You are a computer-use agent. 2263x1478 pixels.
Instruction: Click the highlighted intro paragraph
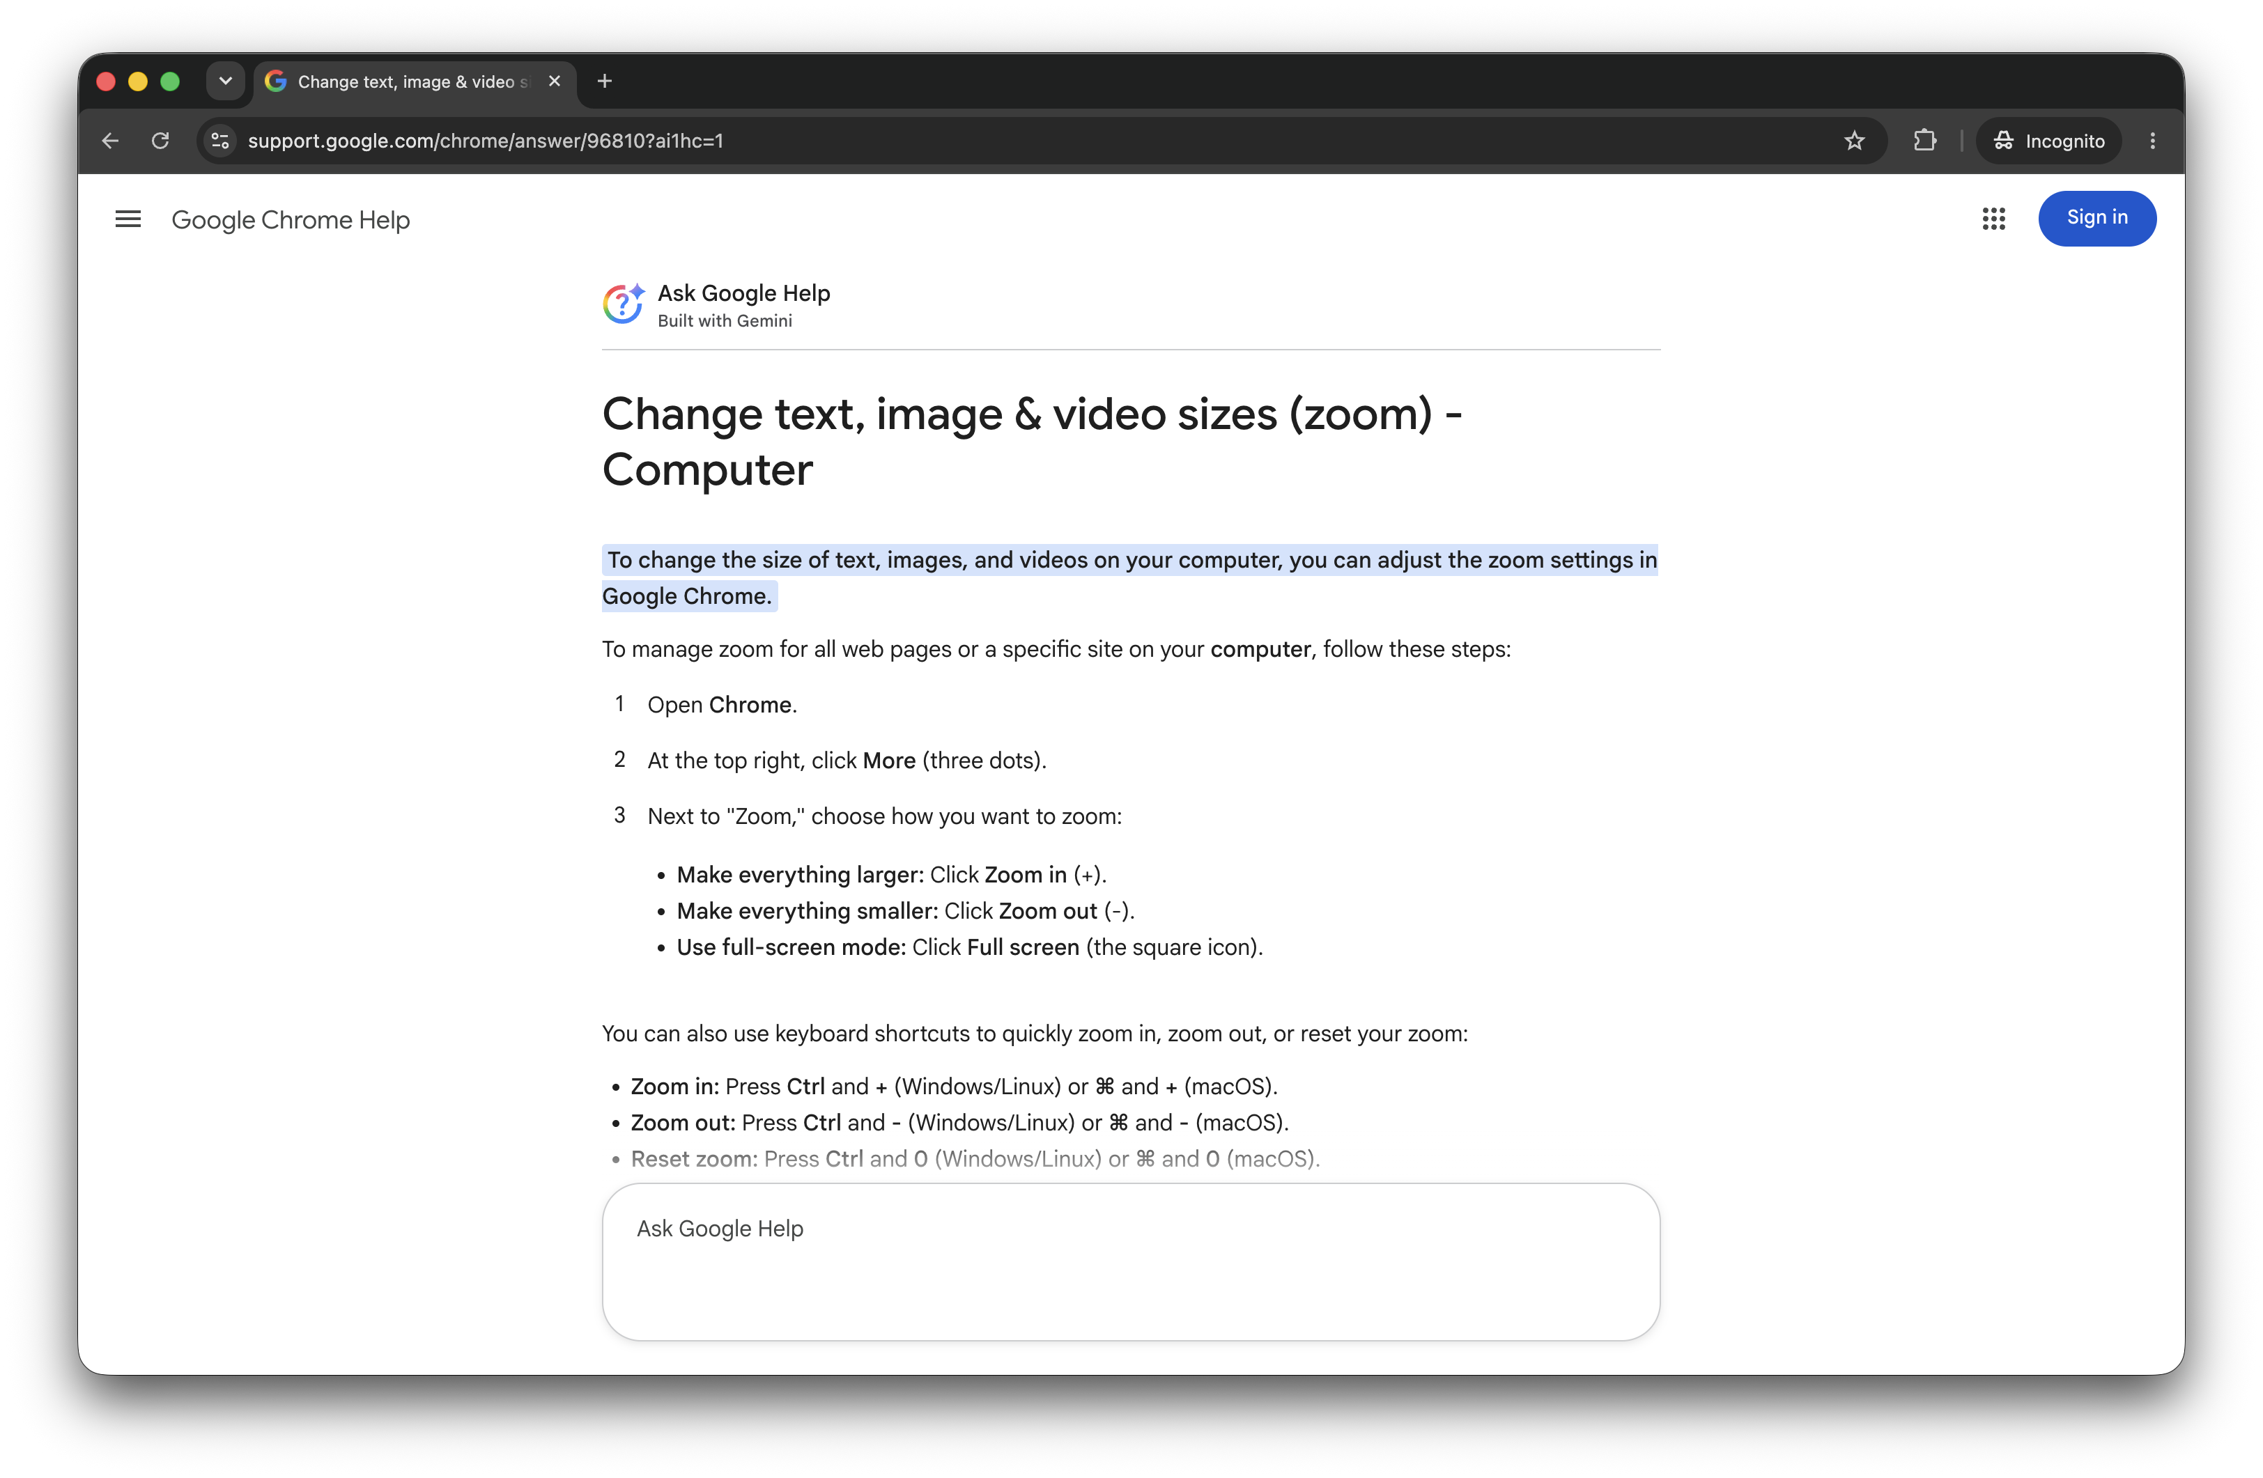pyautogui.click(x=1131, y=578)
